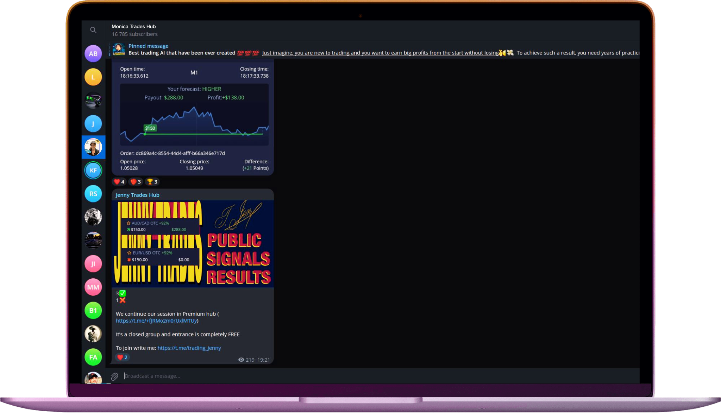This screenshot has width=721, height=413.
Task: Open the Public Signals Results image
Action: [193, 244]
